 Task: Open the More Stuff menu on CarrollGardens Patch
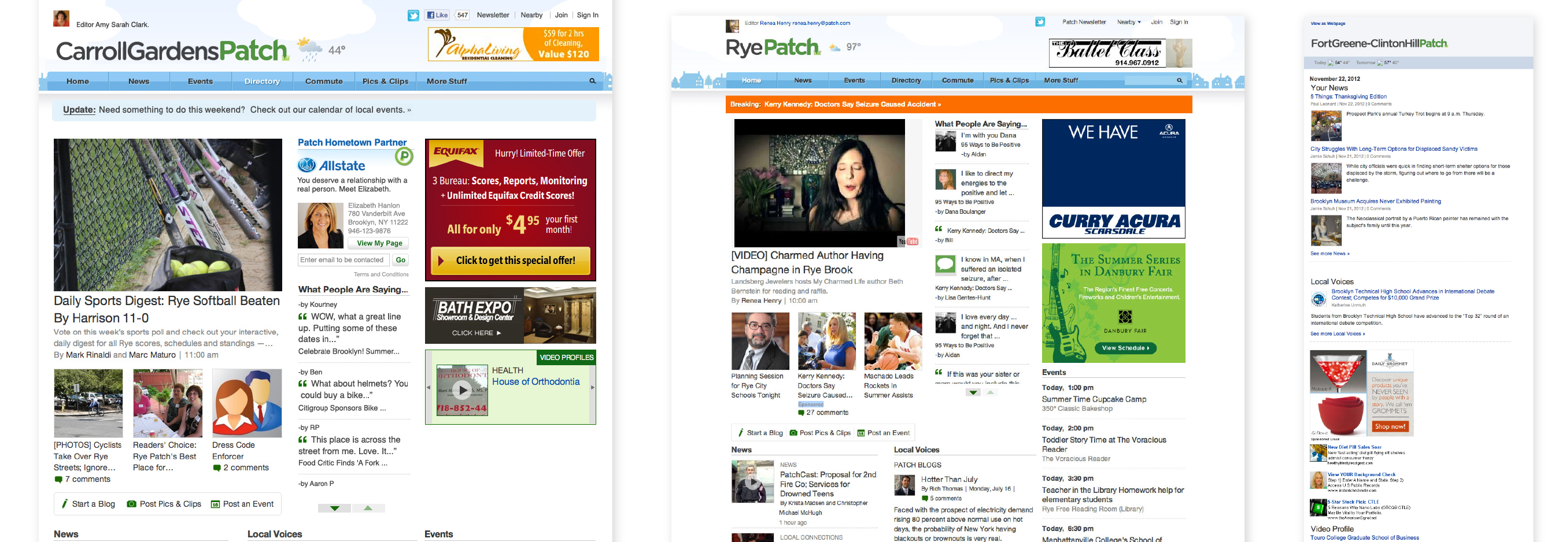click(x=447, y=81)
